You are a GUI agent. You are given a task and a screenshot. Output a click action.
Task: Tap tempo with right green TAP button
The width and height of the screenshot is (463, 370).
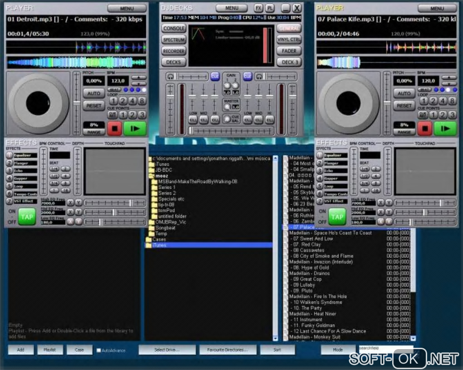(x=337, y=217)
